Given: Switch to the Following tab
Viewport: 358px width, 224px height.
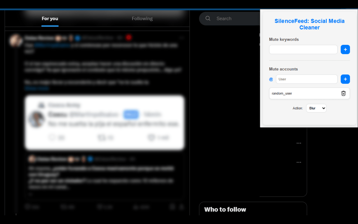Looking at the screenshot, I should pos(142,18).
